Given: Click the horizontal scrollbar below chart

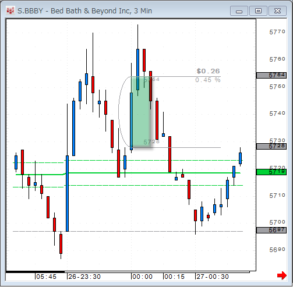Looking at the screenshot, I should 128,272.
